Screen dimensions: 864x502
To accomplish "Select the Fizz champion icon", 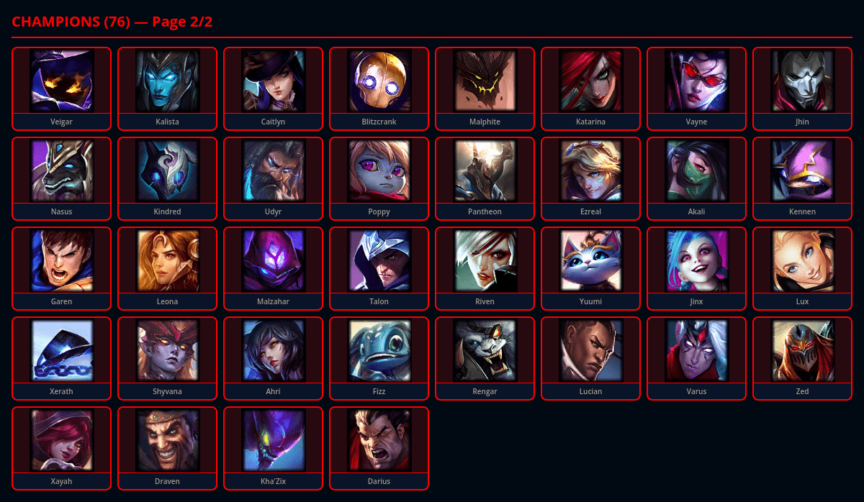I will click(379, 350).
